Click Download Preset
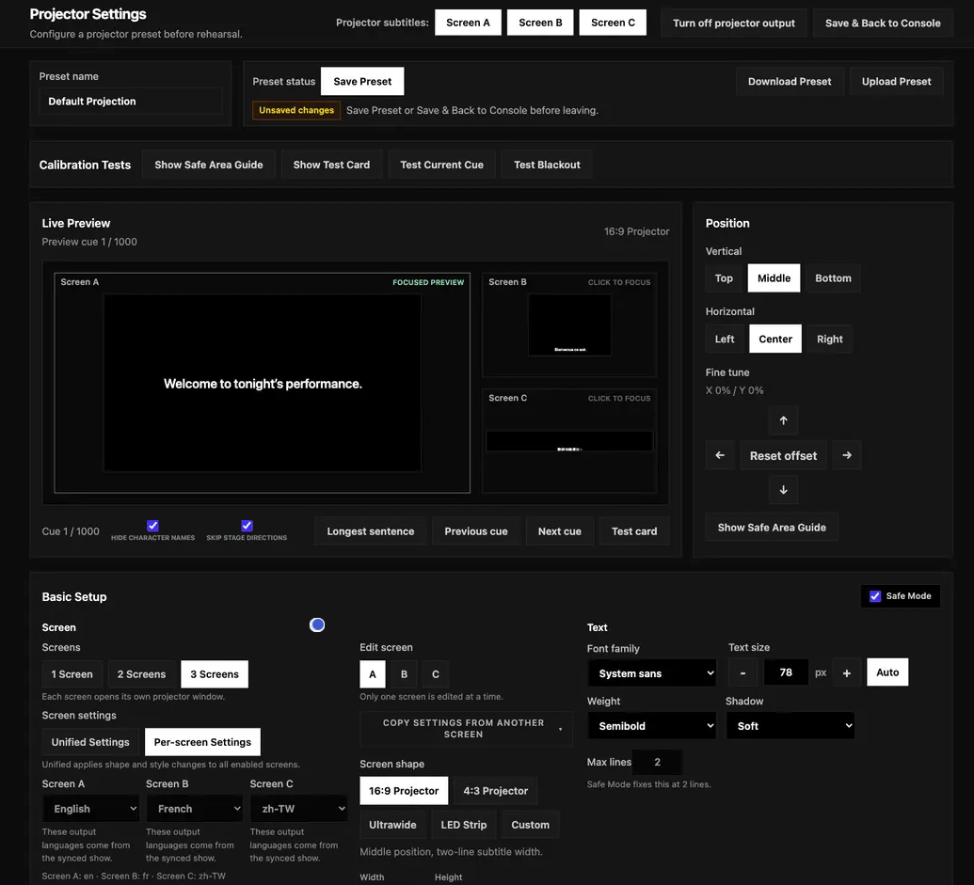 click(x=790, y=81)
